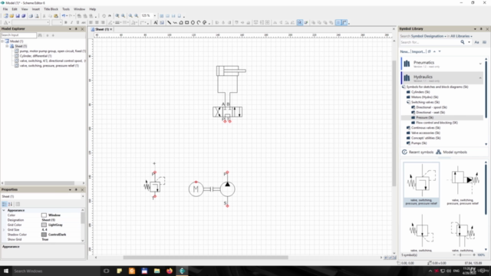Pin the Model Explorer panel
The image size is (491, 276).
76,29
